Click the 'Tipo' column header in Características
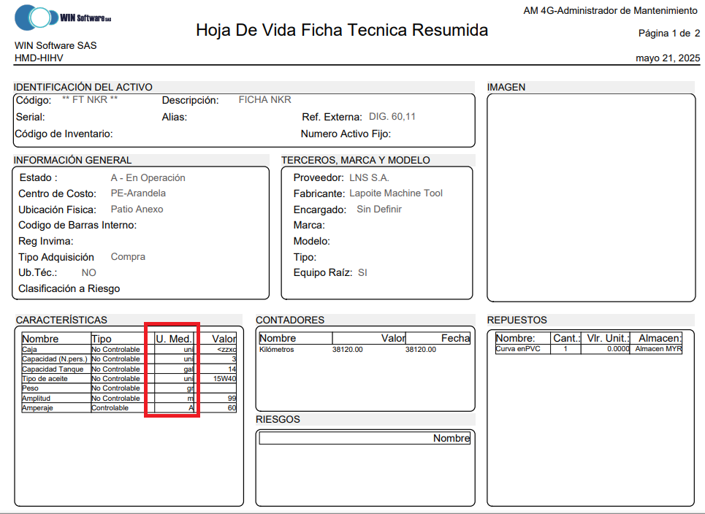705x514 pixels. pos(101,339)
